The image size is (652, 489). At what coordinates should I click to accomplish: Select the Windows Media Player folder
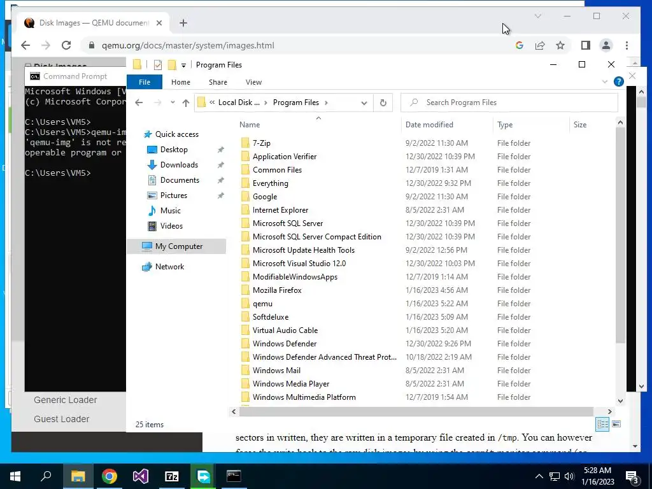[x=290, y=384]
